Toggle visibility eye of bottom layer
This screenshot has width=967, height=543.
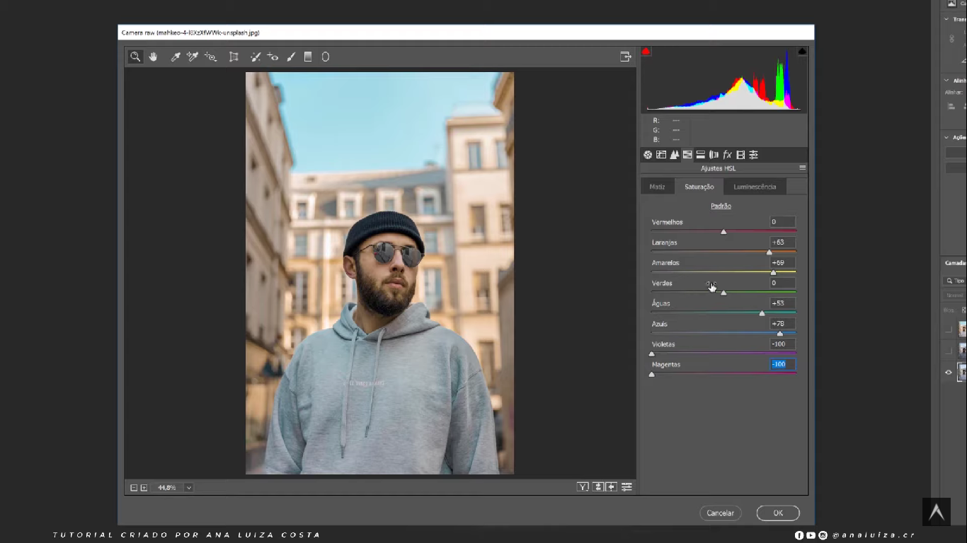coord(949,372)
